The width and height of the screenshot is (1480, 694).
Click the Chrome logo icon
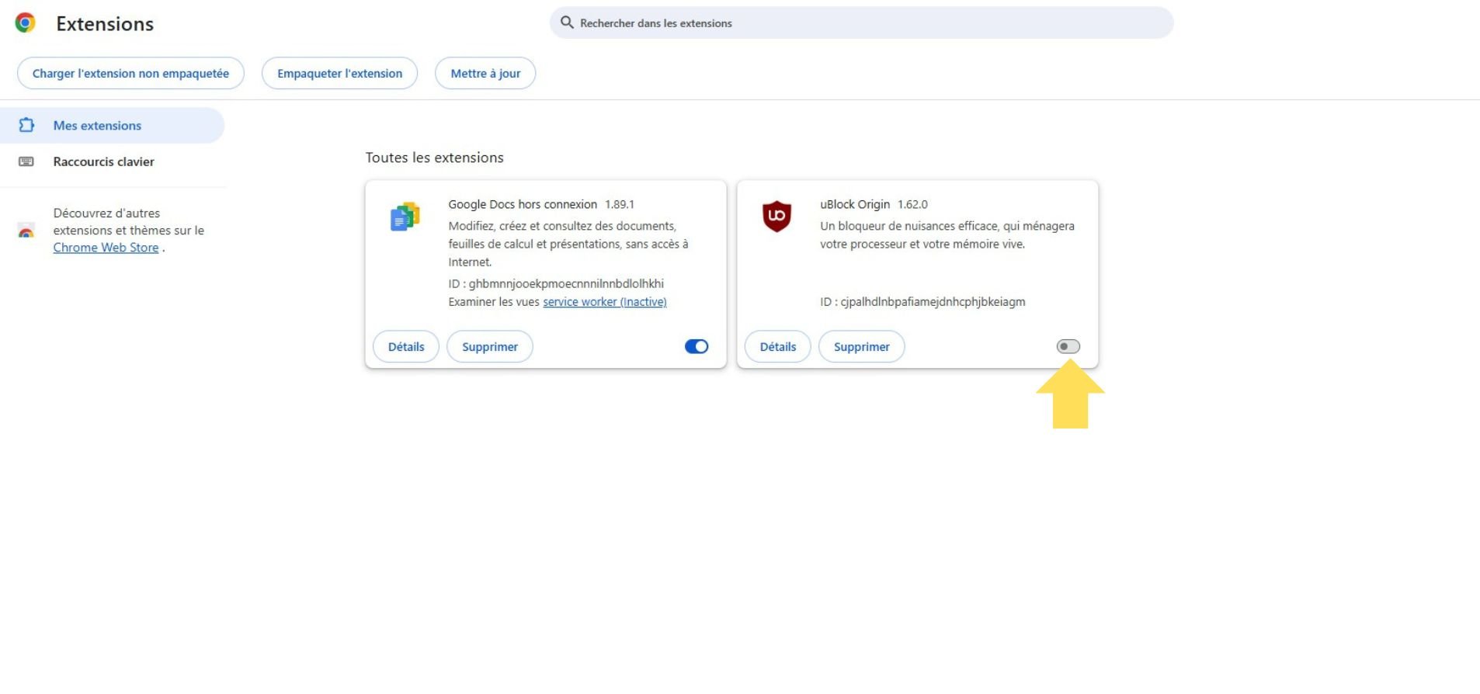[x=26, y=23]
